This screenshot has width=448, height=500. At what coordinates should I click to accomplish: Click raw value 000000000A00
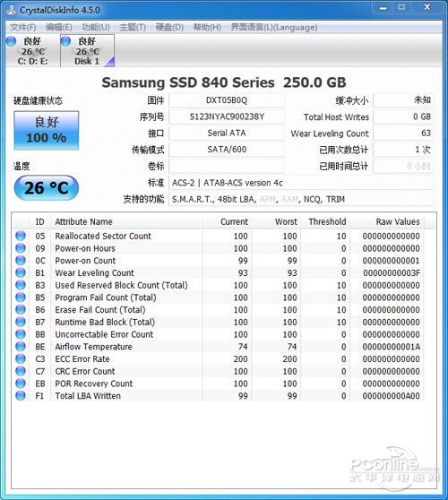click(391, 396)
